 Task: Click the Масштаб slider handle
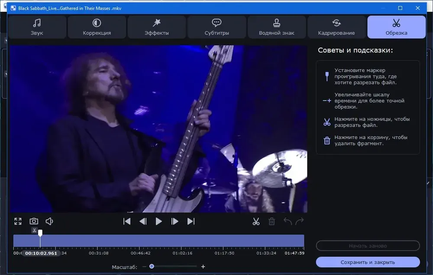[152, 266]
